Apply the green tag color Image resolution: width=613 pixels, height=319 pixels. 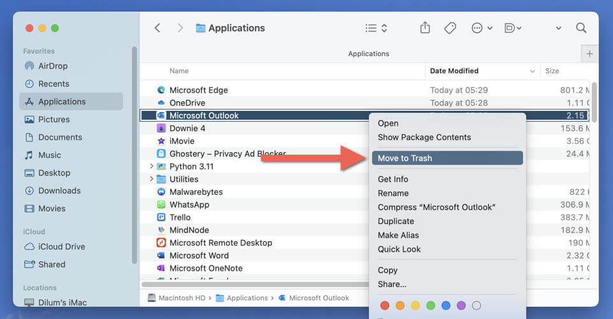430,306
